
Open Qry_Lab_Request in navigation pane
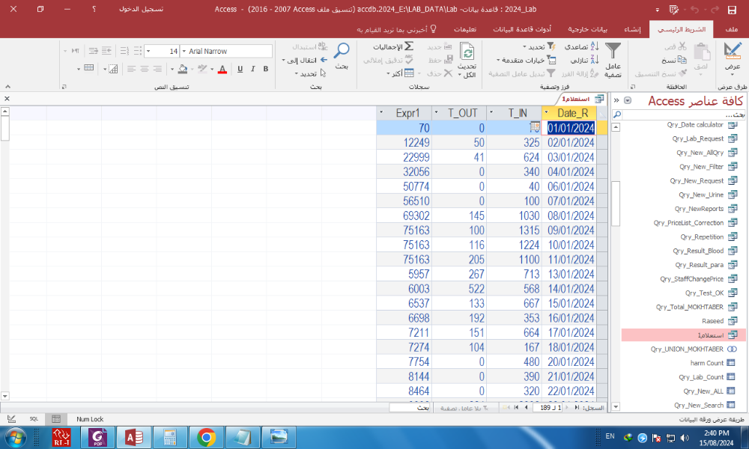coord(705,139)
